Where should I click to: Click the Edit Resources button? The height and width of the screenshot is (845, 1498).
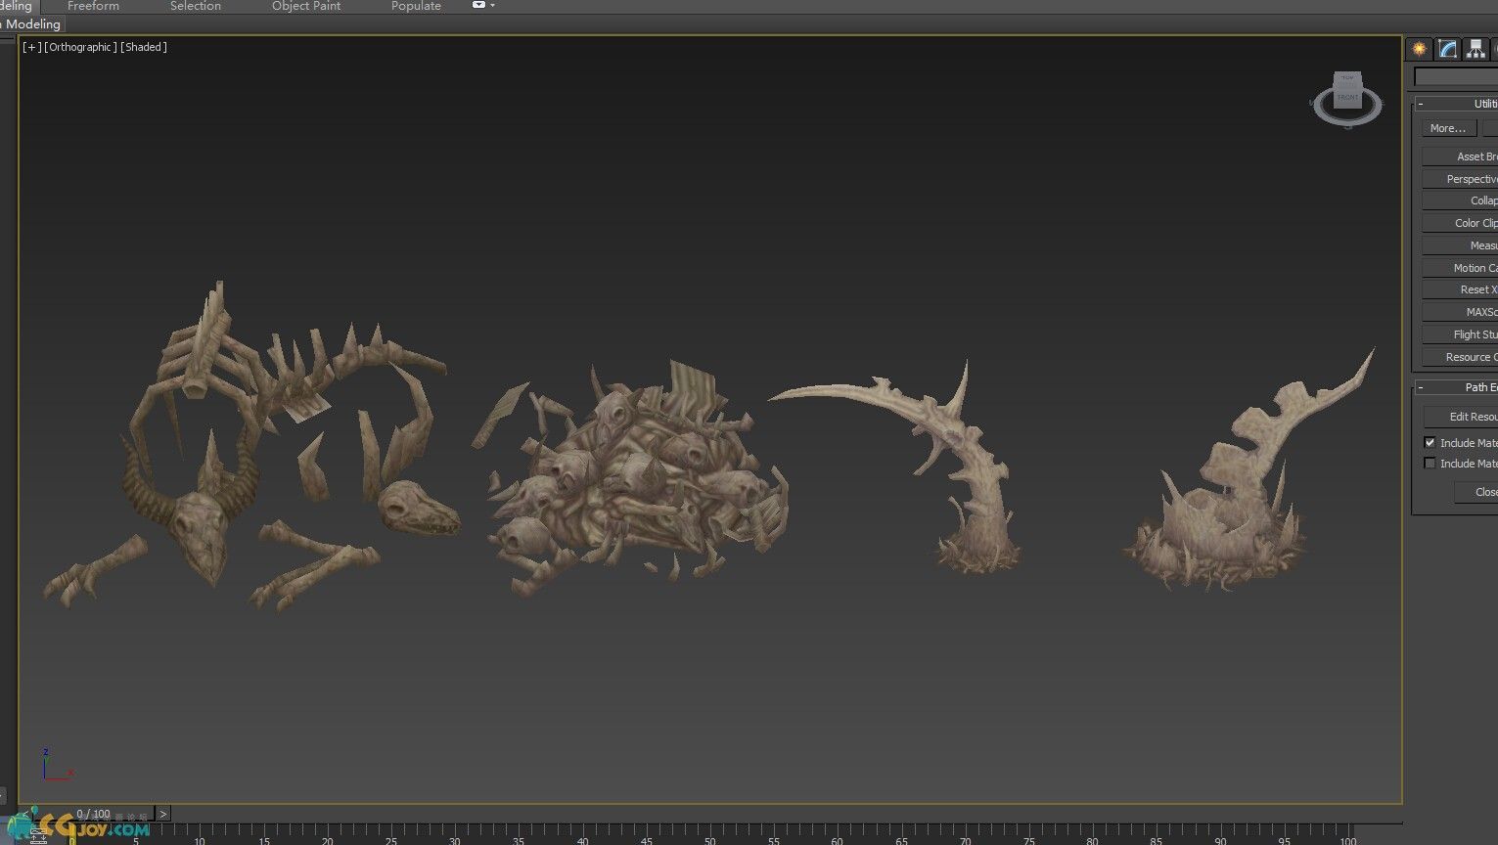[1461, 417]
